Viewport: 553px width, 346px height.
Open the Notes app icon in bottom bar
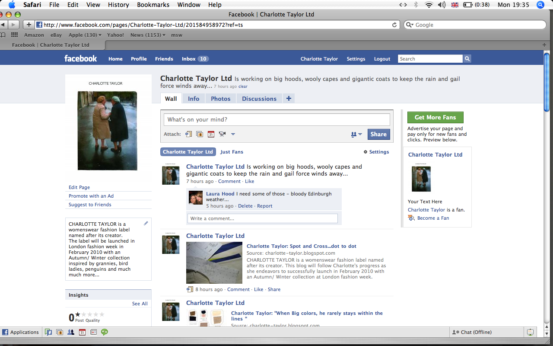[x=93, y=332]
